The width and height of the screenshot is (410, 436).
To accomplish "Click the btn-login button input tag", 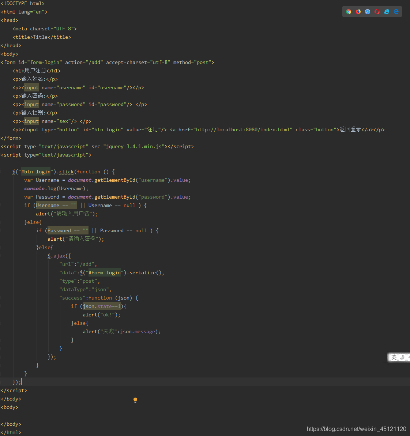I will [94, 129].
